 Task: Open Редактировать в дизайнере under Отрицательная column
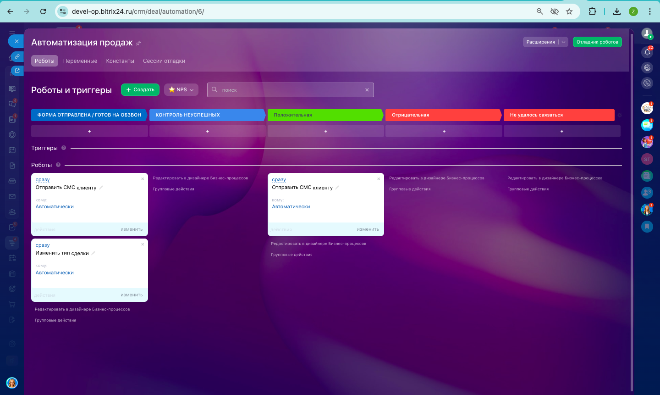click(x=437, y=178)
